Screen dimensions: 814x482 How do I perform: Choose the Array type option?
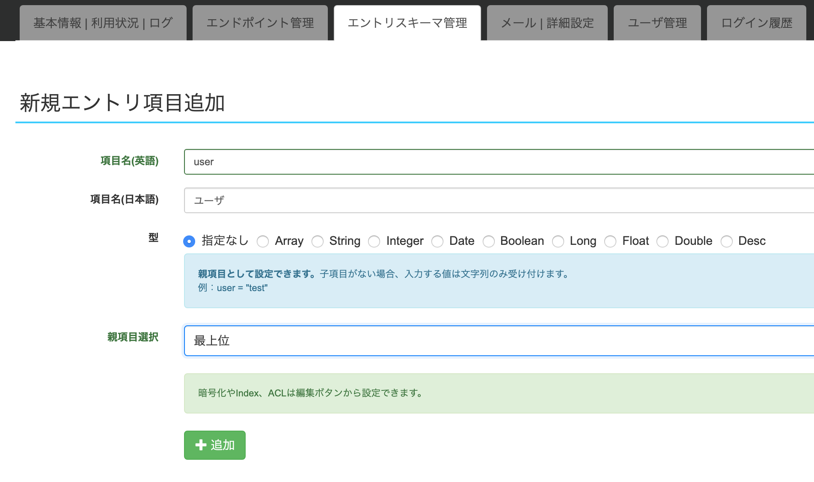point(263,241)
